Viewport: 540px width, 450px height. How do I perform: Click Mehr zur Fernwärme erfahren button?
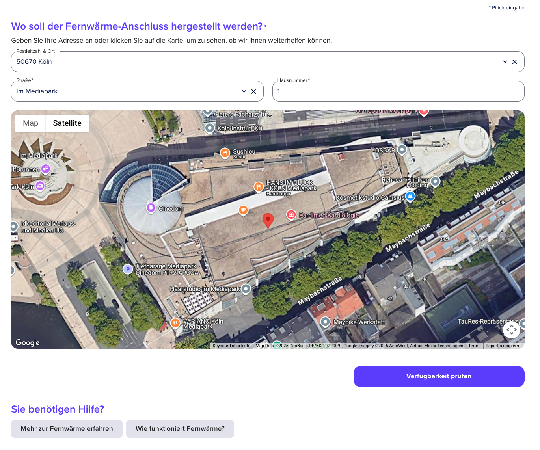tap(67, 429)
